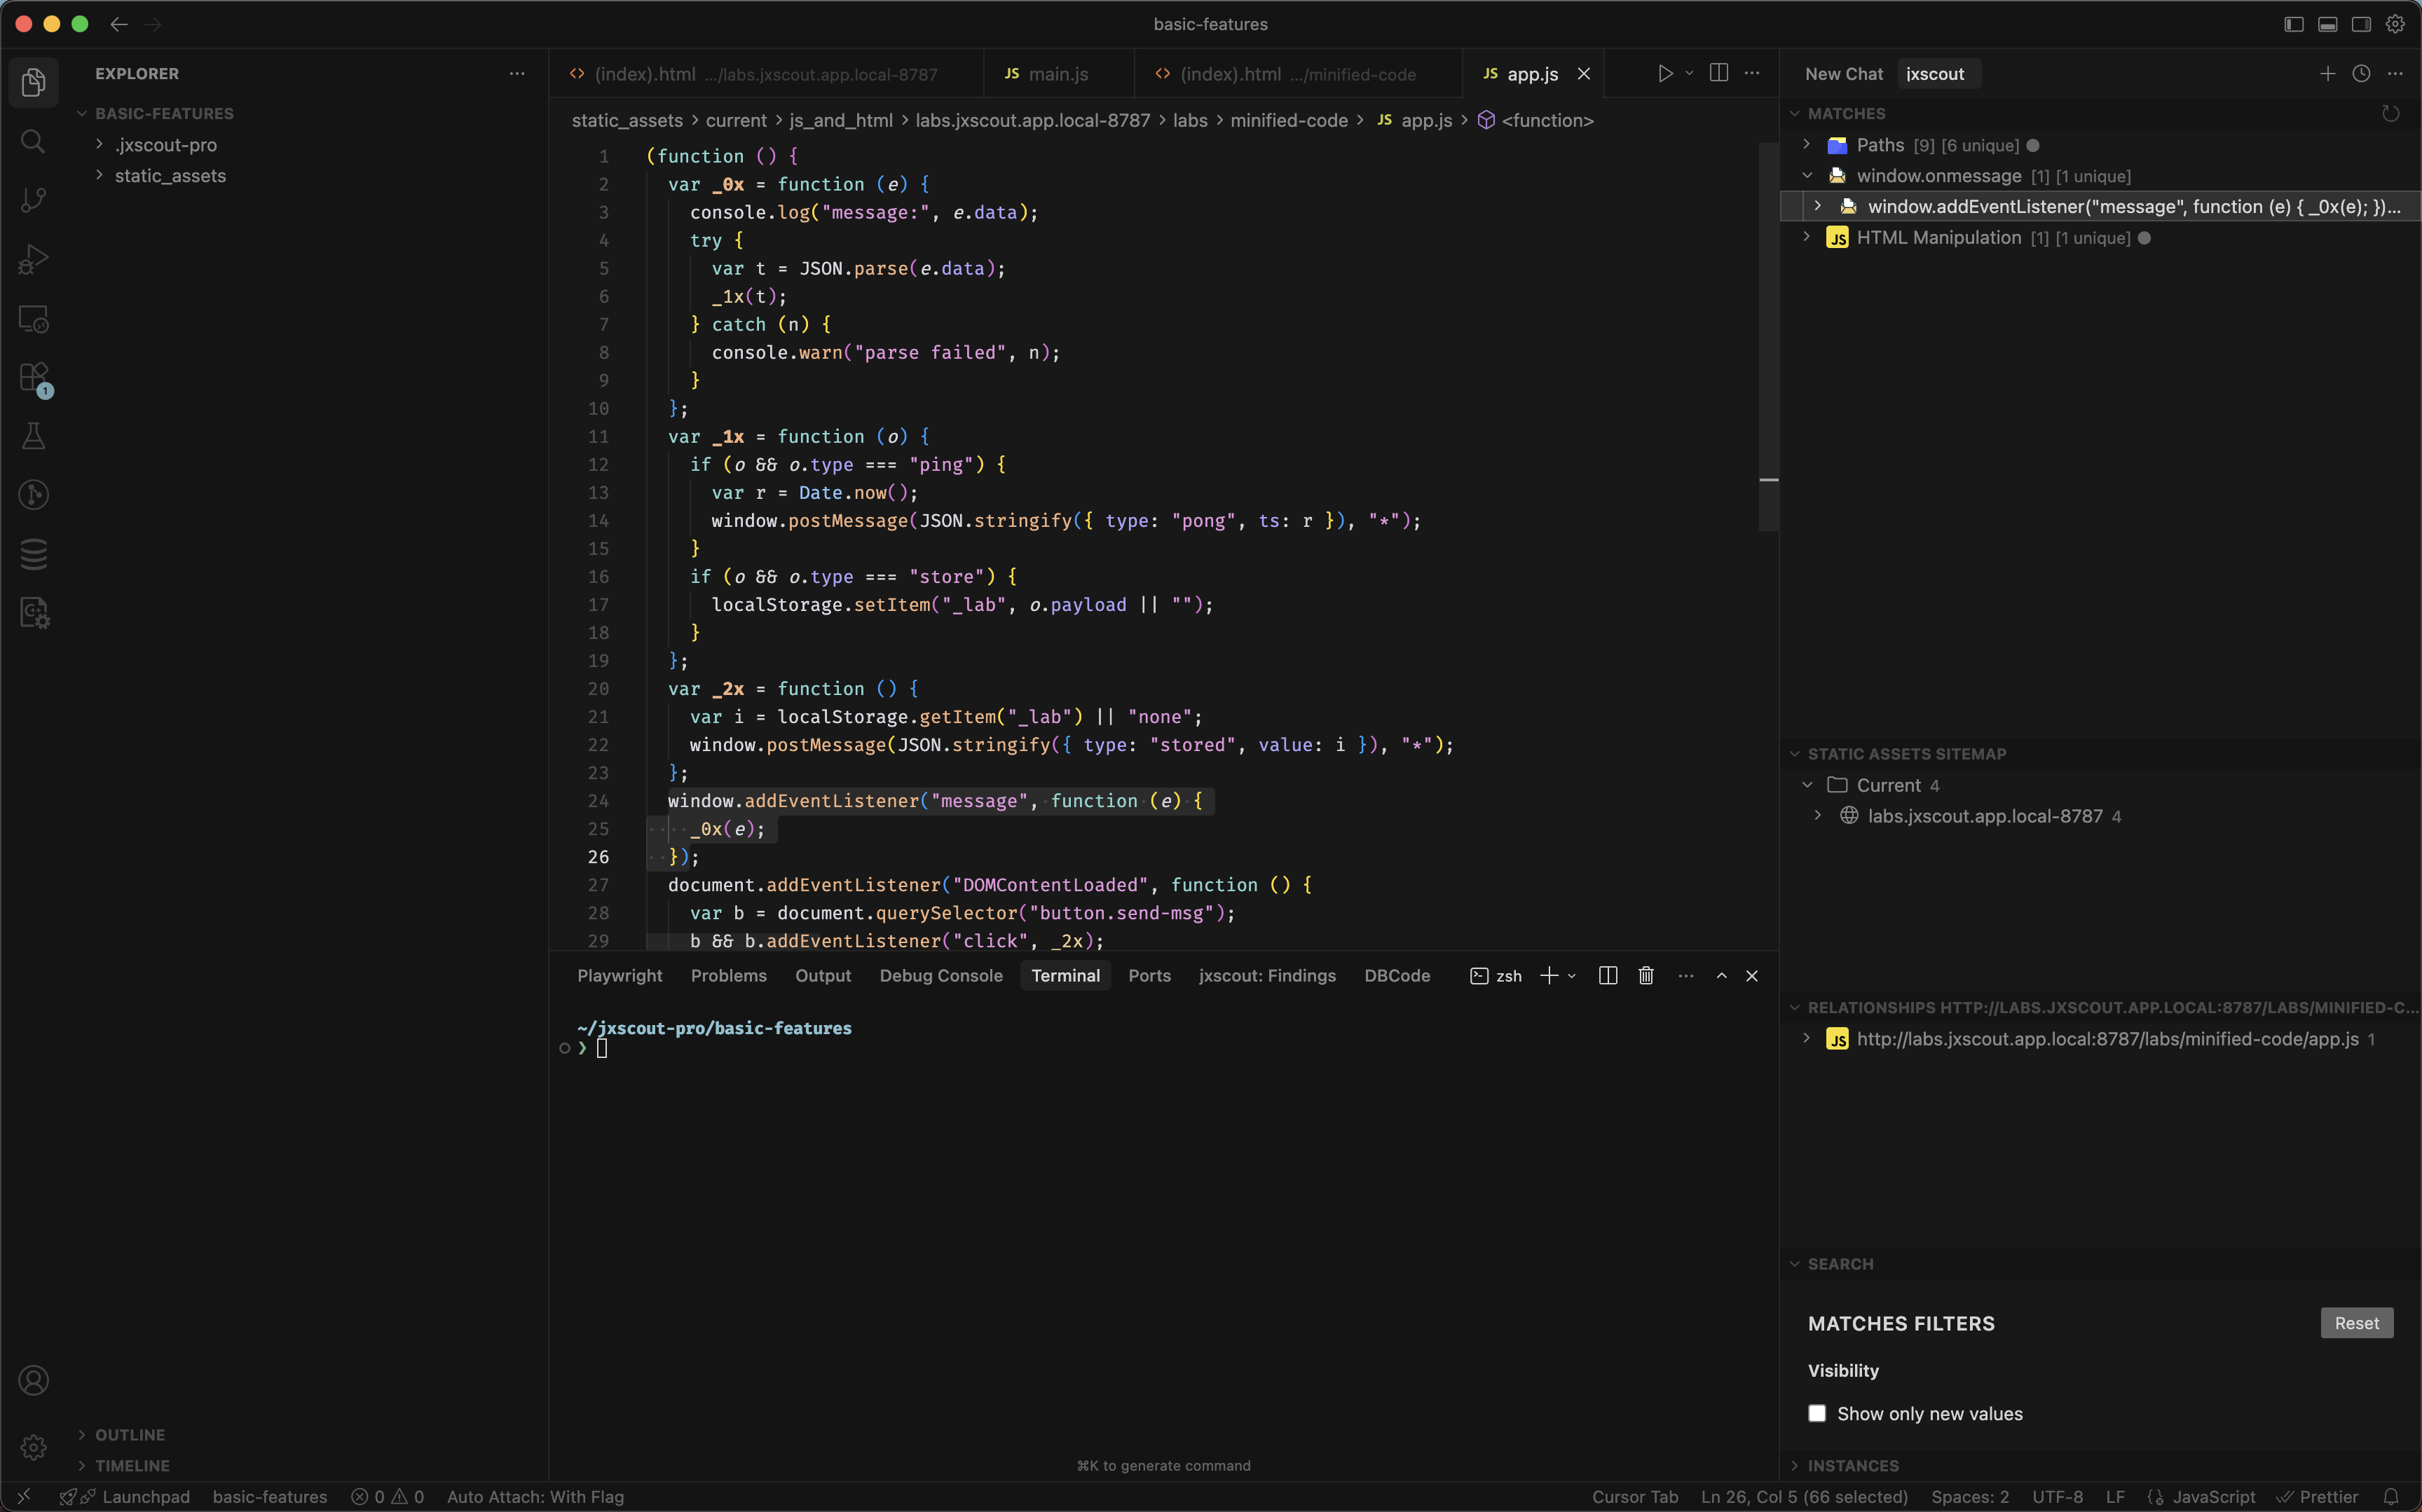Split the editor to the right

tap(1719, 73)
